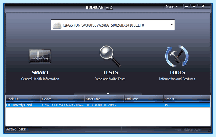Viewport: 216px width, 137px height.
Task: Maximize the HDDScan window
Action: tap(194, 6)
